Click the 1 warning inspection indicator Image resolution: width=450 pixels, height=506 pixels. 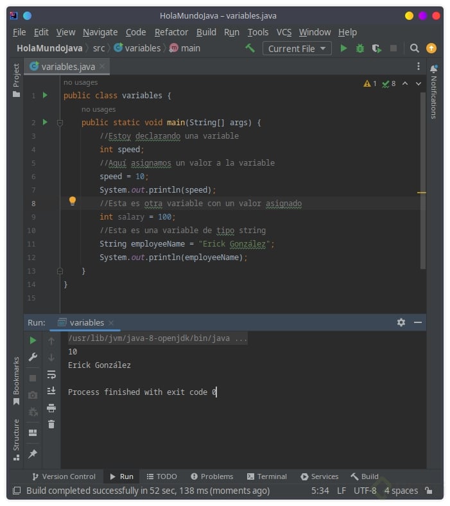pyautogui.click(x=370, y=83)
